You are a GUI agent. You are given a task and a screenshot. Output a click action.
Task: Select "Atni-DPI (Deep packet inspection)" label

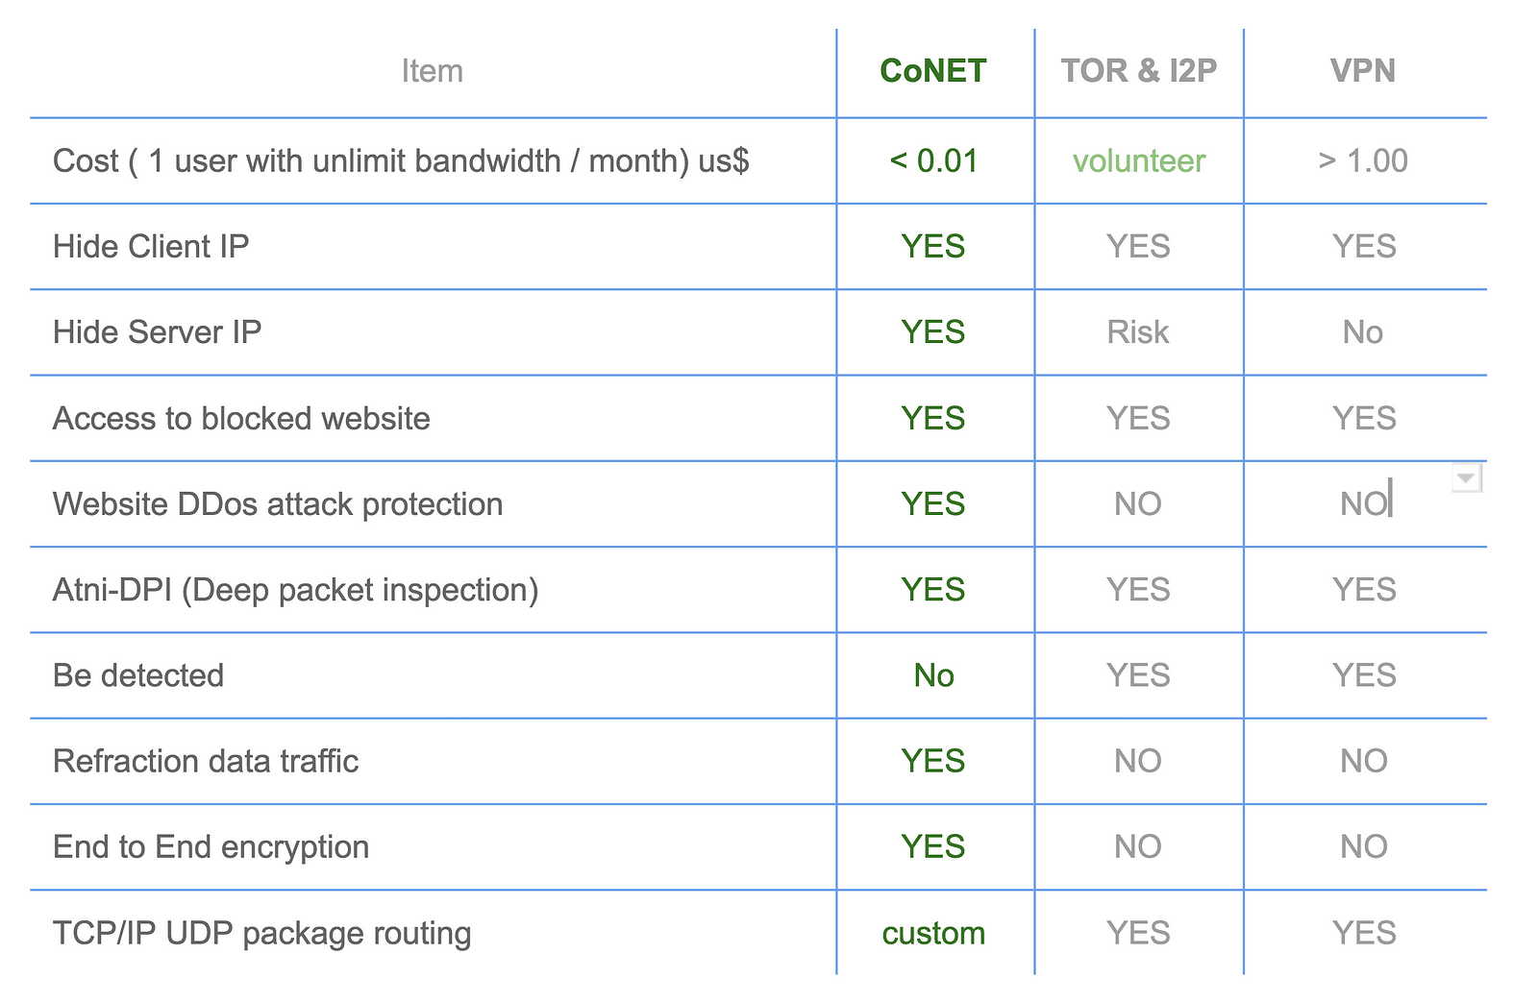pos(295,590)
